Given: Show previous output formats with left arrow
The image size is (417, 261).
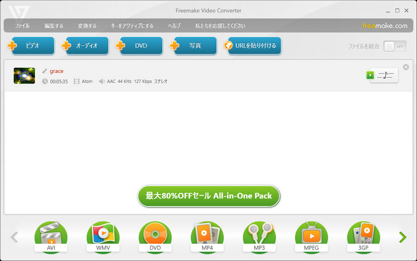Looking at the screenshot, I should click(14, 237).
